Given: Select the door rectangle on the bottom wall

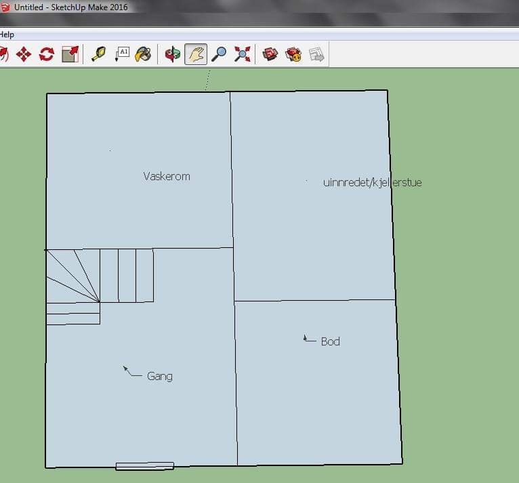Looking at the screenshot, I should (x=144, y=466).
